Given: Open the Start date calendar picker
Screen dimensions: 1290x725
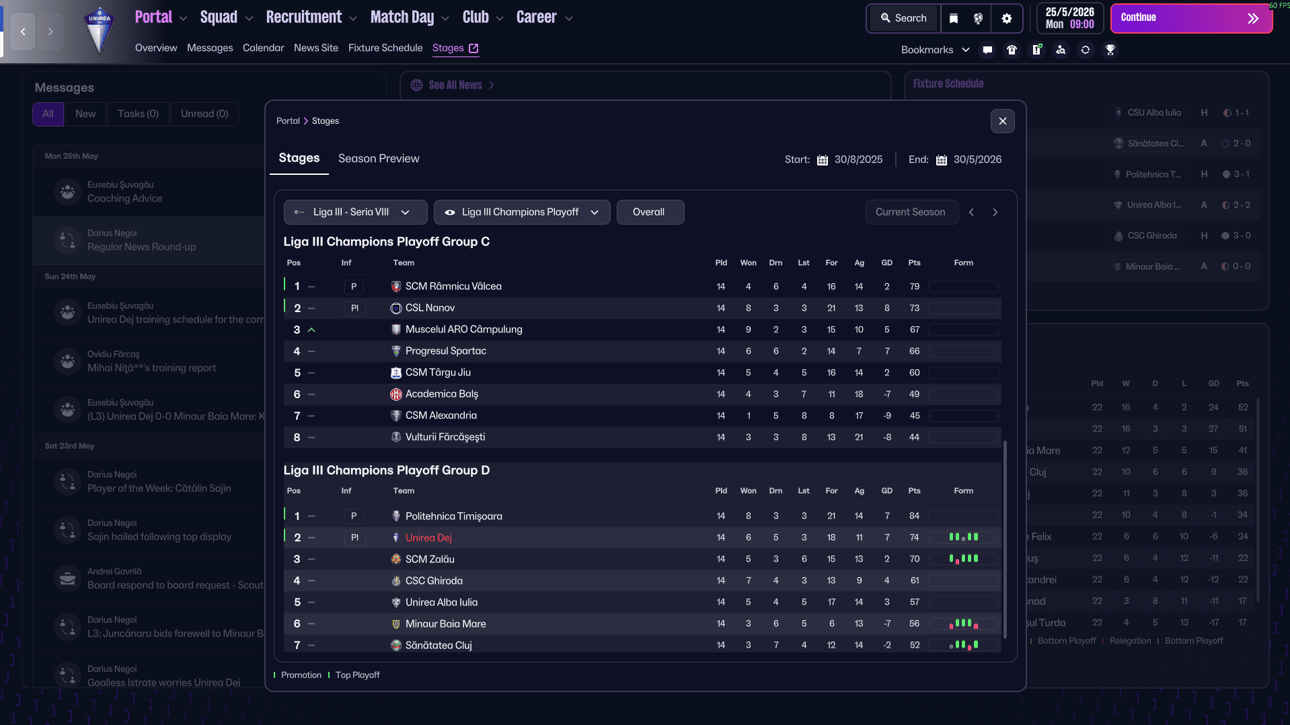Looking at the screenshot, I should (822, 160).
